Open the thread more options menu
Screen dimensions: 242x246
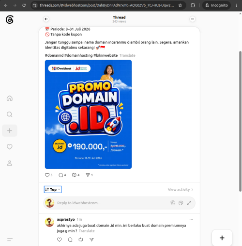[192, 19]
